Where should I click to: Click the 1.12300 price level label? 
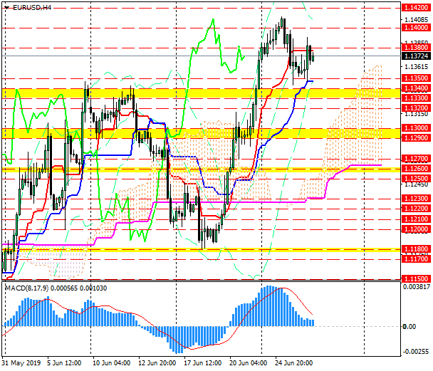416,199
